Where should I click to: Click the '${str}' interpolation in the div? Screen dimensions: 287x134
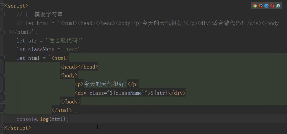coord(159,93)
